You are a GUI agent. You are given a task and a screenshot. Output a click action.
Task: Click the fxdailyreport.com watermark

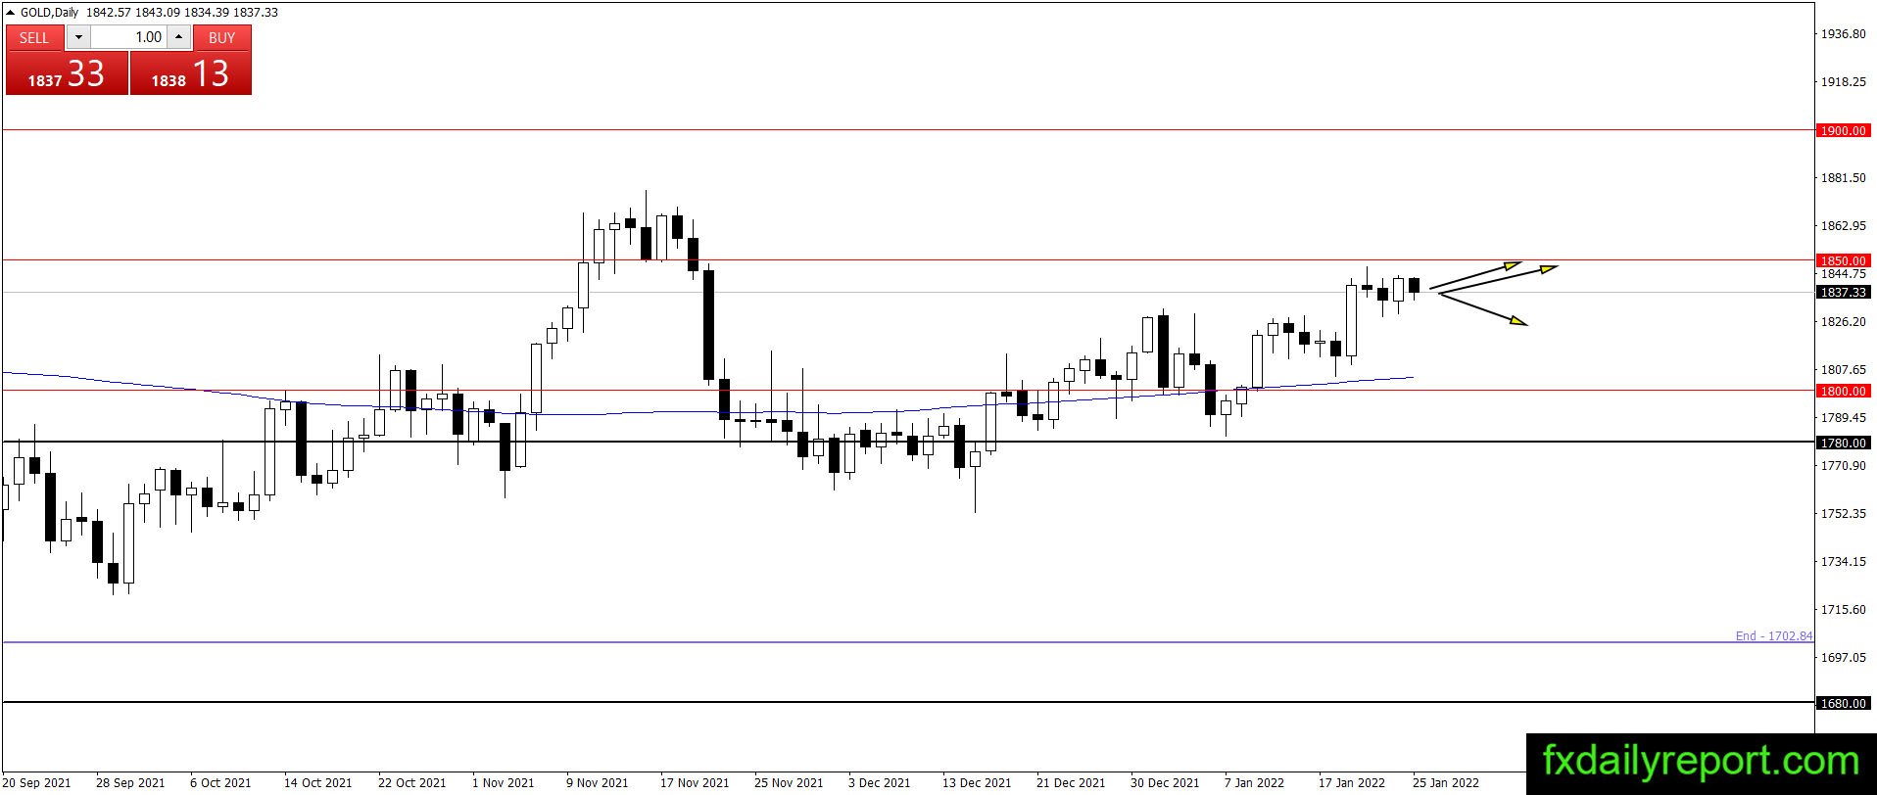(x=1701, y=761)
